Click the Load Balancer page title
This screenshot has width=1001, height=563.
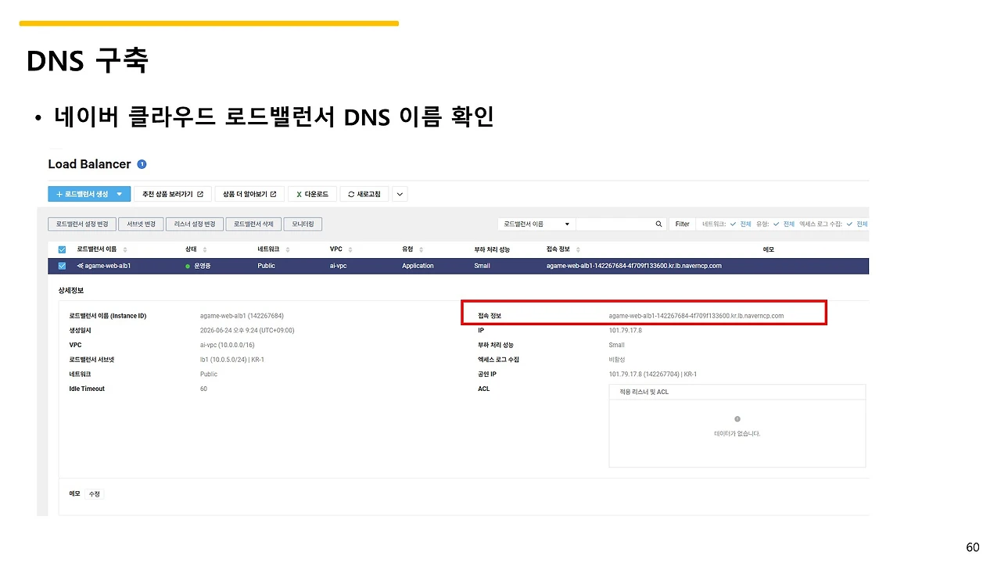click(89, 164)
